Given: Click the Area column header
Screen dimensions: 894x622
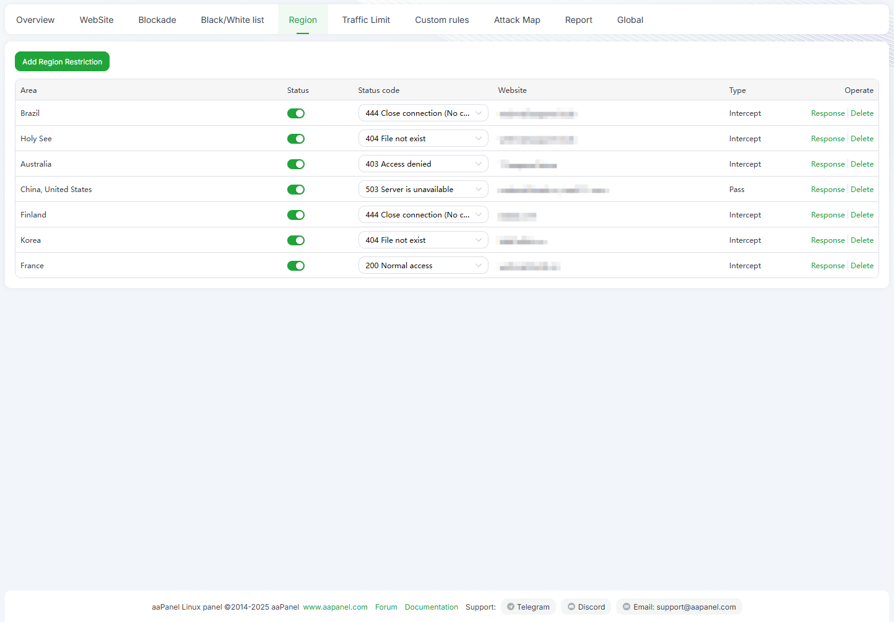Looking at the screenshot, I should pyautogui.click(x=28, y=90).
